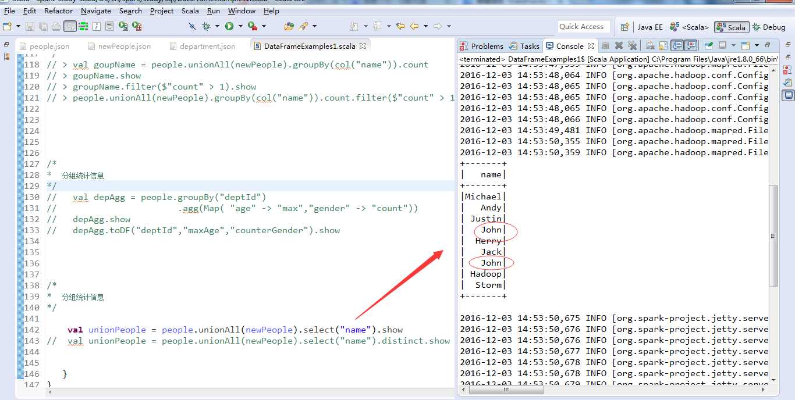Click the Previous Annotation icon
Image resolution: width=795 pixels, height=400 pixels.
tap(377, 26)
